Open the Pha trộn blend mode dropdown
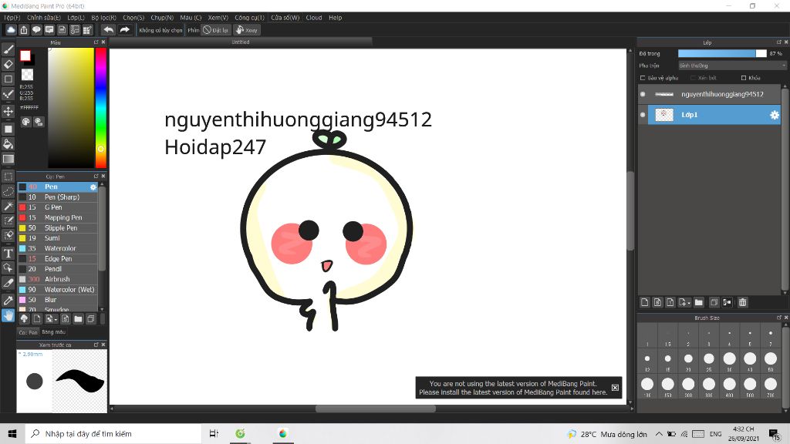790x444 pixels. [x=731, y=66]
